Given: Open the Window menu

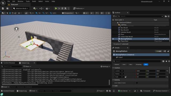Looking at the screenshot, I should (20, 1).
